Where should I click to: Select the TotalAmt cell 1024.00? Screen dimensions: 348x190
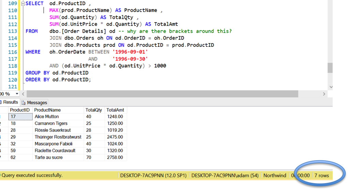click(x=116, y=144)
